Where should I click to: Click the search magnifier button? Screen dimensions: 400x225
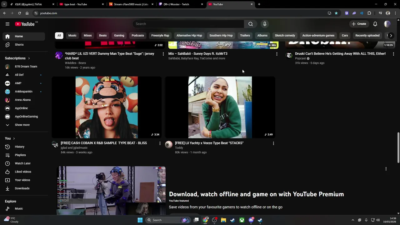pos(251,24)
